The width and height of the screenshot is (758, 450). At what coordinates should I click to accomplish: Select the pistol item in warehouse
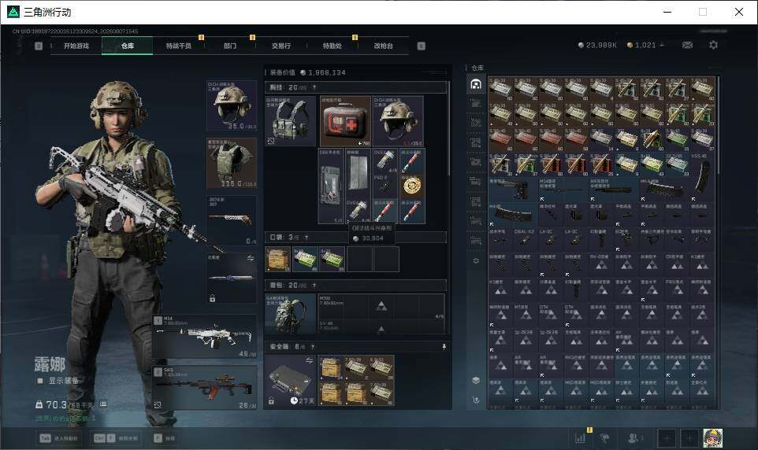tap(513, 190)
